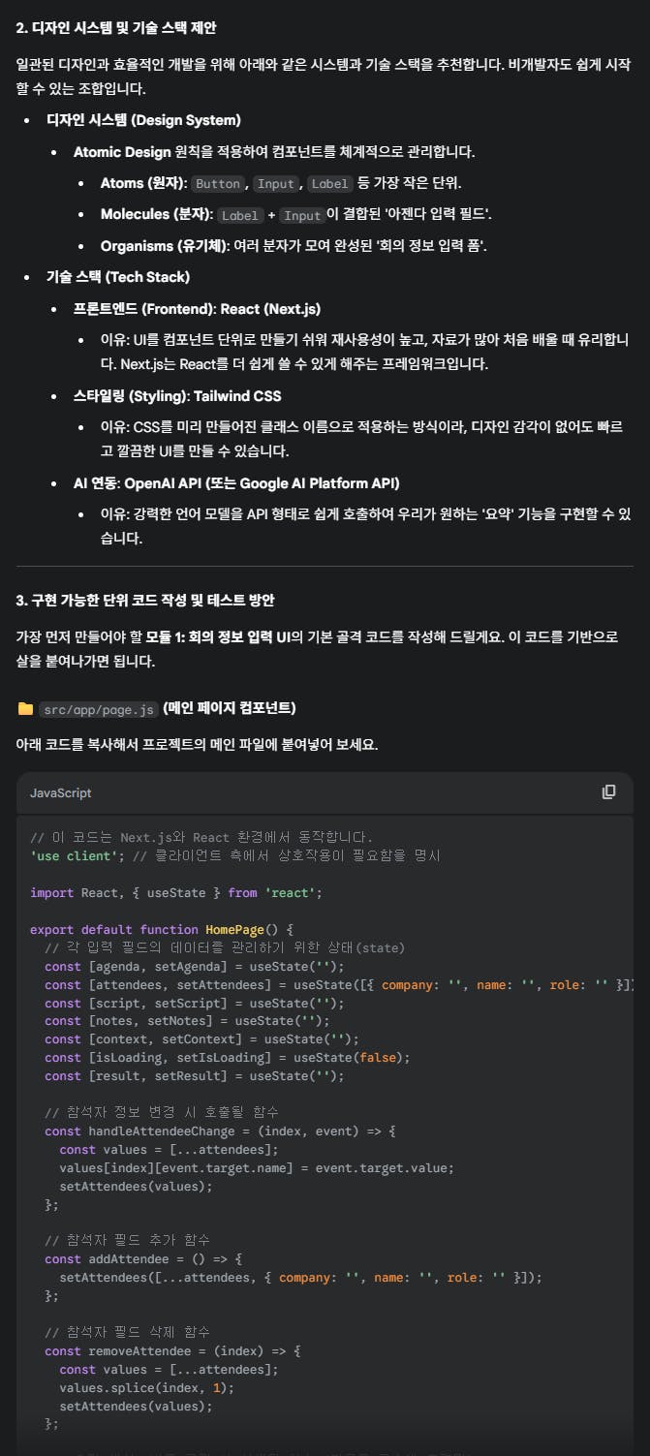Click '프론트엔드 (Frontend): React (Next.js)' bullet
This screenshot has height=1456, width=650.
(x=197, y=309)
